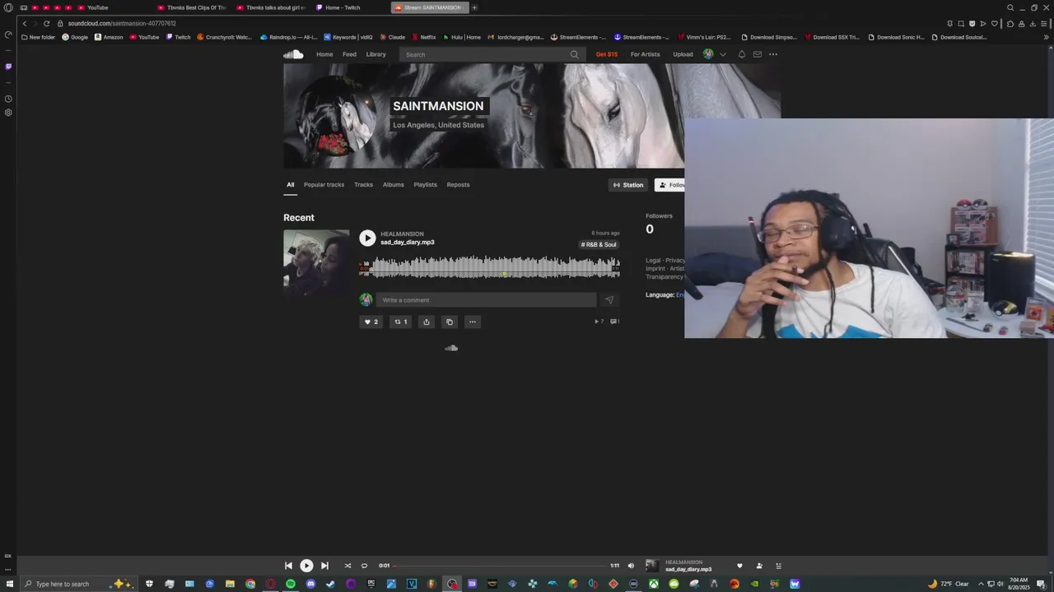View the track comments count

click(x=614, y=321)
